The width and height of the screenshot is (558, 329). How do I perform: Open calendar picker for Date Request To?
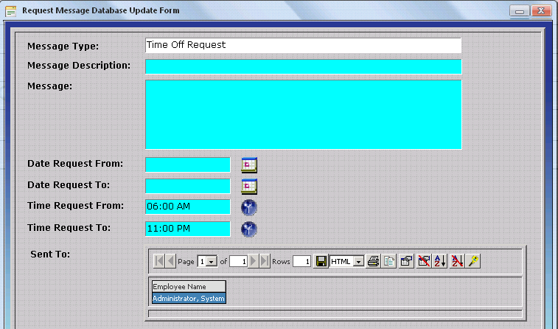(249, 186)
